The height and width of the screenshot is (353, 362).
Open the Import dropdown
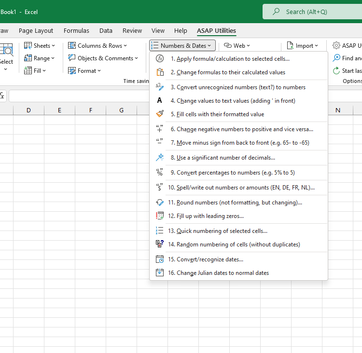[302, 45]
